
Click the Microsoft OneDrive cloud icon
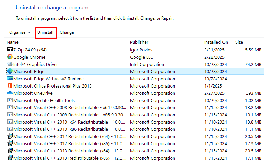tap(10, 93)
